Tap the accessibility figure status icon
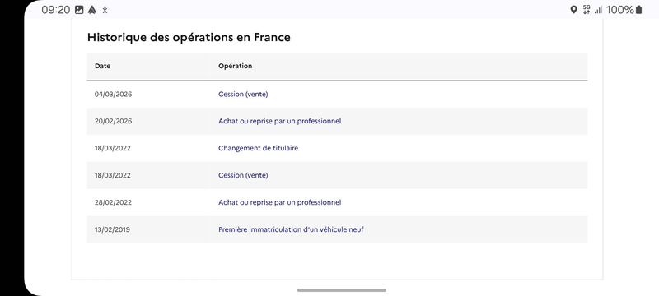659x296 pixels. [x=105, y=10]
